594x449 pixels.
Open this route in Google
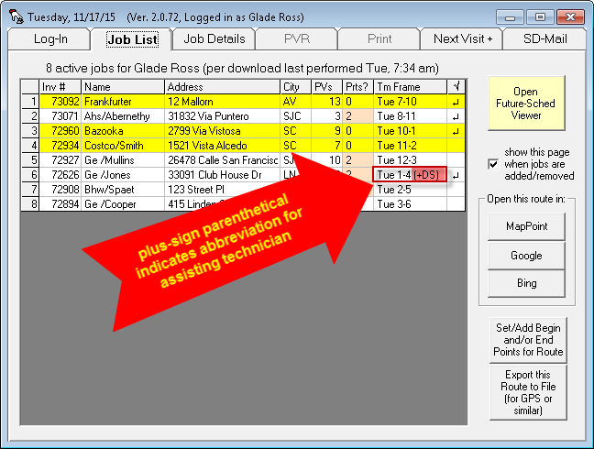526,255
